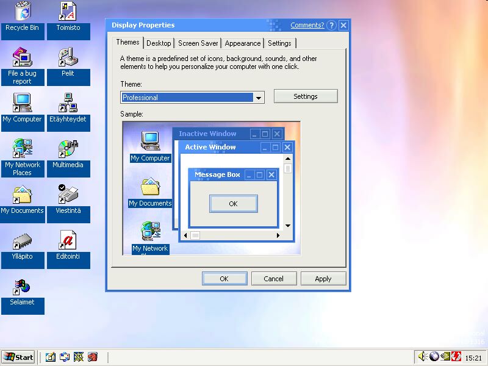The image size is (488, 366).
Task: Open the Recycle Bin desktop icon
Action: tap(23, 12)
